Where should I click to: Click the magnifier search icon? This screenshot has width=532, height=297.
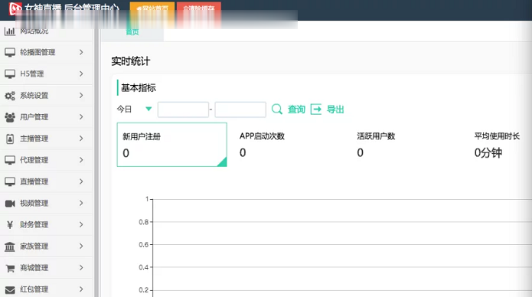[277, 109]
